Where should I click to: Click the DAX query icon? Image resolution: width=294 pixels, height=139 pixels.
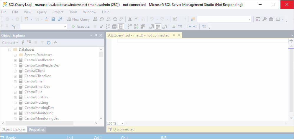point(121,19)
